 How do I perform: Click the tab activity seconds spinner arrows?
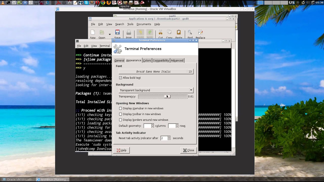coord(169,138)
